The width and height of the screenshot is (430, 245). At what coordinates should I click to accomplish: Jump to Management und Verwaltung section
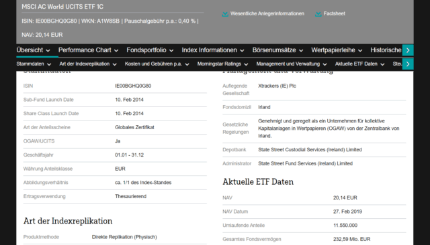288,64
